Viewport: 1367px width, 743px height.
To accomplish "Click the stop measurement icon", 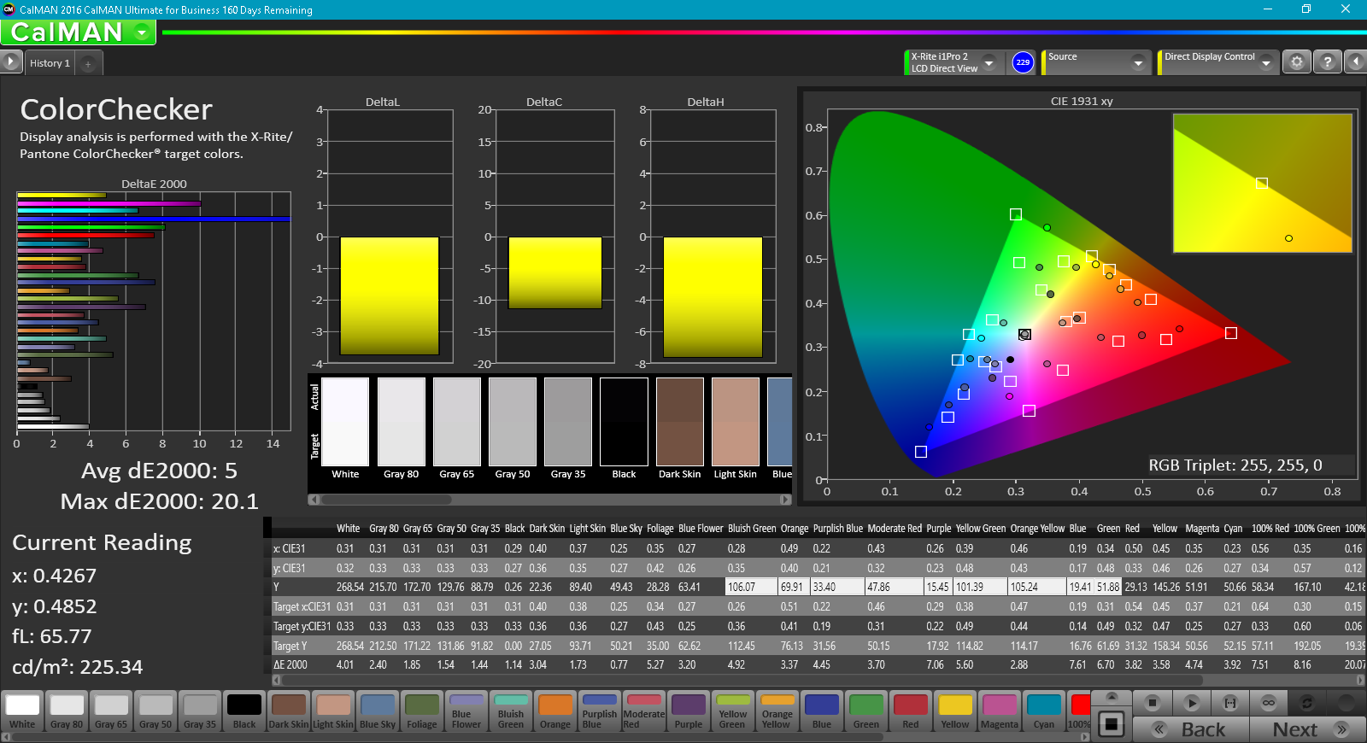I will 1153,703.
